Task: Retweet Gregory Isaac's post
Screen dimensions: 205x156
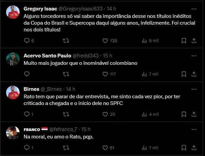Action: click(66, 41)
